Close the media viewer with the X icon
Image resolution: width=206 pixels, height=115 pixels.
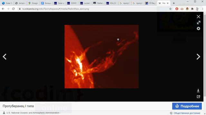(x=198, y=17)
